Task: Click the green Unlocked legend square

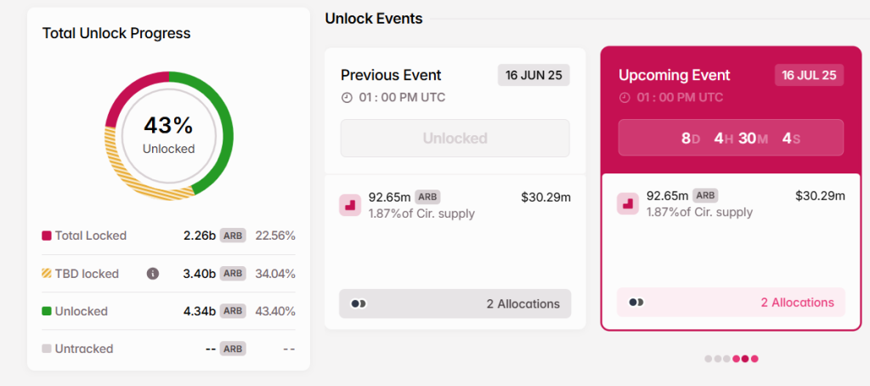Action: click(47, 311)
